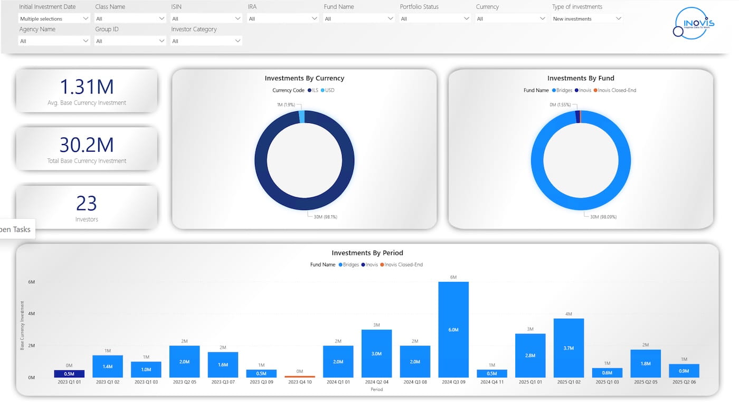739x402 pixels.
Task: Select USD legend marker in Currency chart
Action: [323, 90]
